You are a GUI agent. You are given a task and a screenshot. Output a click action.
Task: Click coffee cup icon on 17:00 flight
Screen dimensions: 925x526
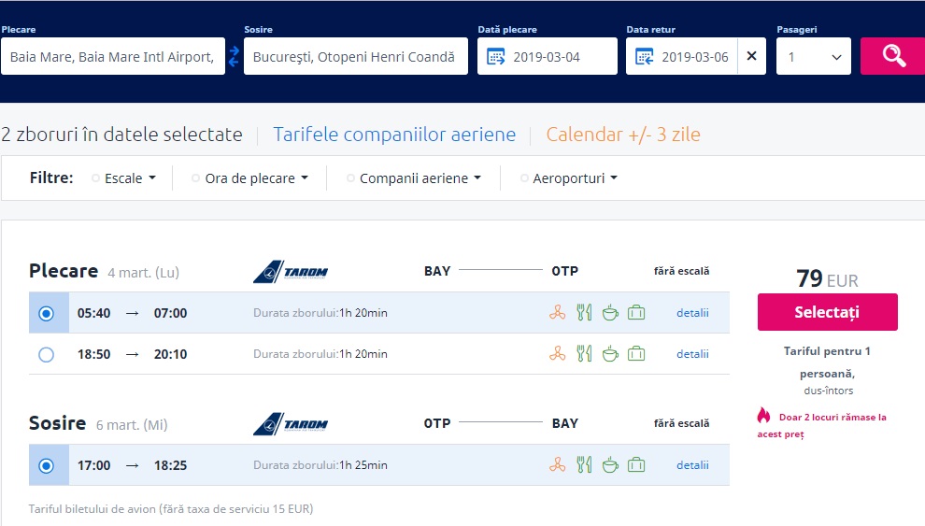(609, 465)
